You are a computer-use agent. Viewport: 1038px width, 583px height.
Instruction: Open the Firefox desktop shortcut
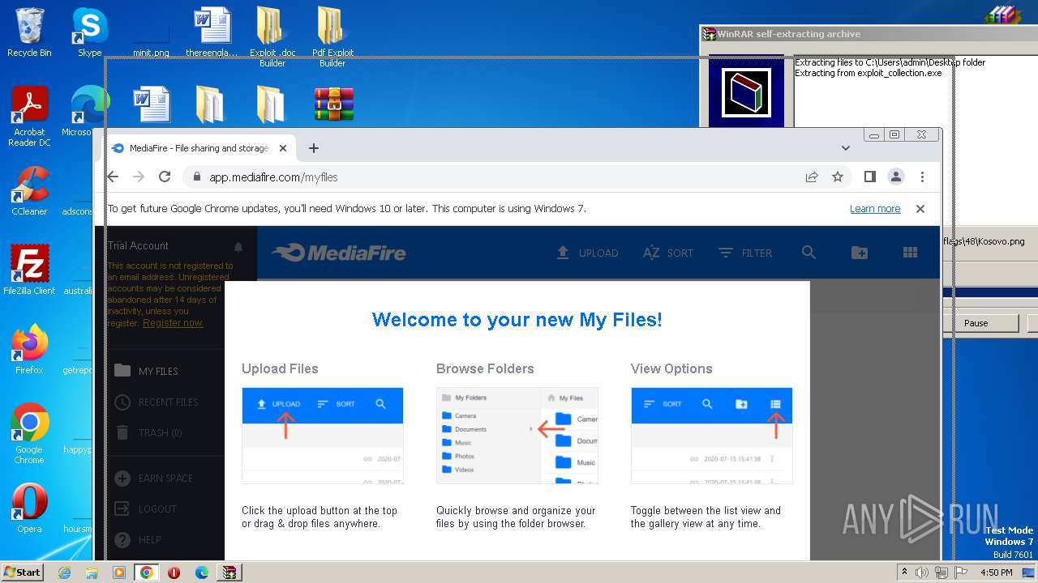pyautogui.click(x=29, y=349)
